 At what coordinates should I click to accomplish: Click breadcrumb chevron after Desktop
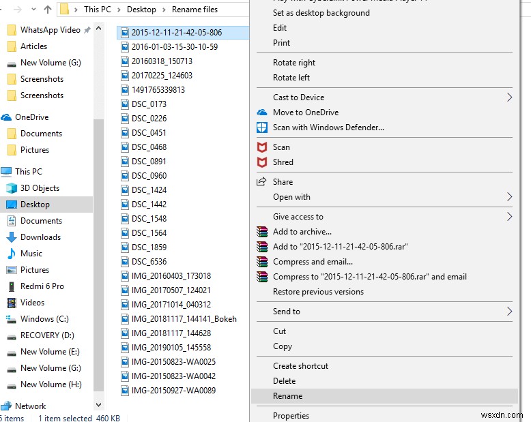coord(164,10)
